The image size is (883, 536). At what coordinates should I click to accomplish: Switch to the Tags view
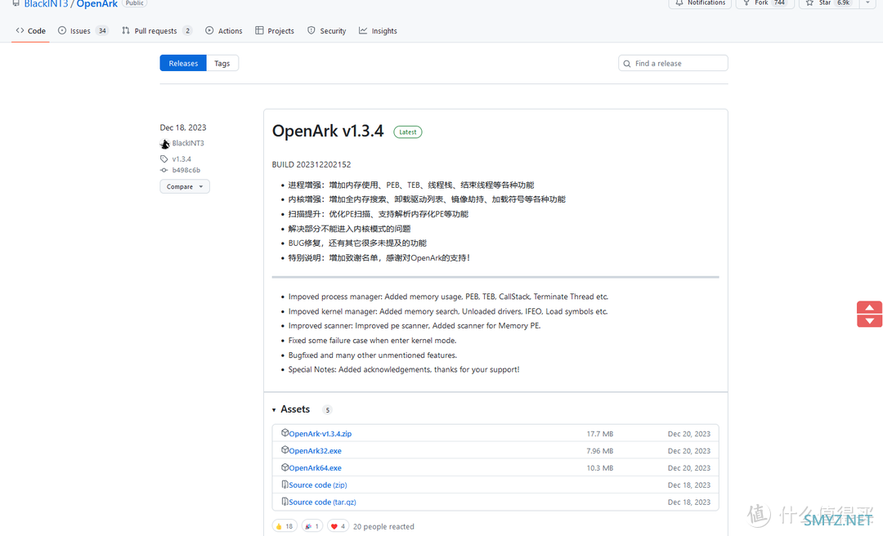[222, 63]
